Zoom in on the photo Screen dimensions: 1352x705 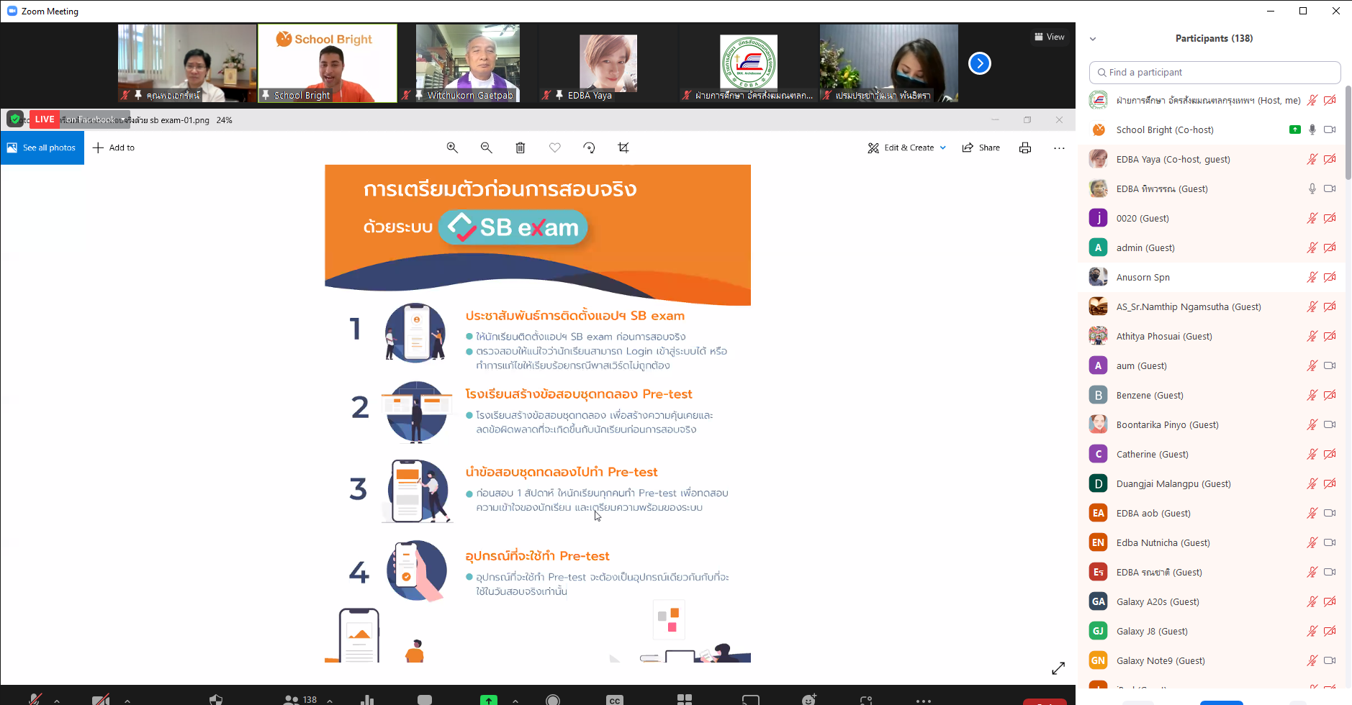pyautogui.click(x=452, y=147)
